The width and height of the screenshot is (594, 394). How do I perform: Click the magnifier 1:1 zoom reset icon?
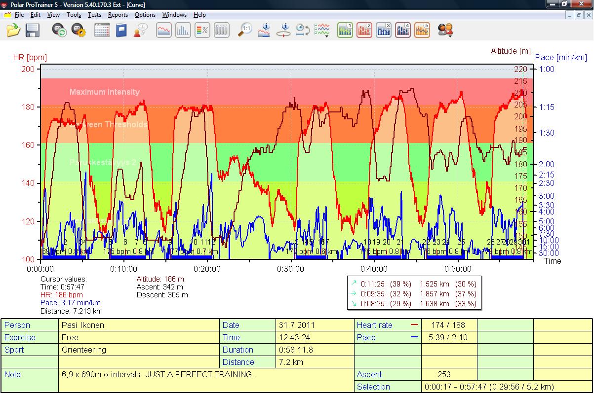click(245, 31)
